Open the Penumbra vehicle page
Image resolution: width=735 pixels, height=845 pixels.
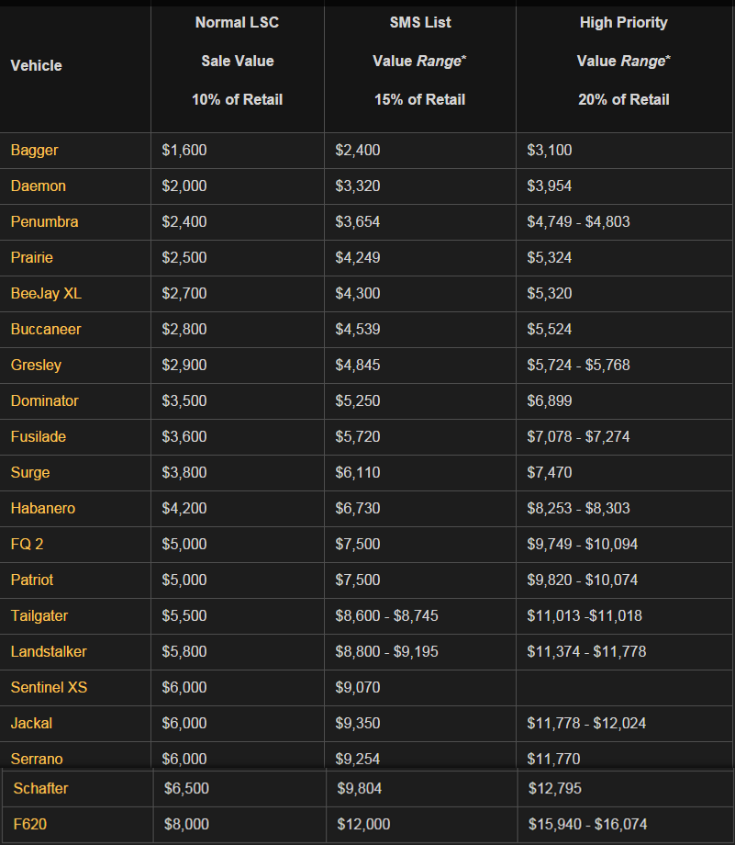pos(44,221)
